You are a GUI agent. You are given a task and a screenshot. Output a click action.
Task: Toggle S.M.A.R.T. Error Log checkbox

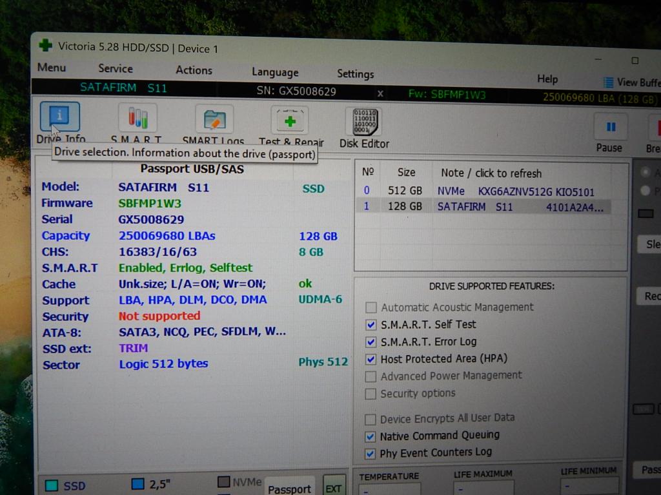(371, 342)
